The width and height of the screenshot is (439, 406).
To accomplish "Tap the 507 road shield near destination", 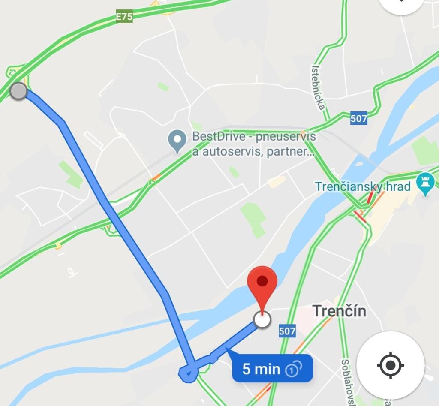I will (287, 331).
